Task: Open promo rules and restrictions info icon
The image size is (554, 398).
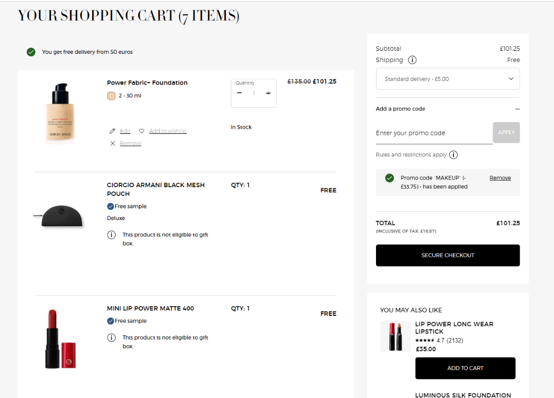Action: point(453,155)
